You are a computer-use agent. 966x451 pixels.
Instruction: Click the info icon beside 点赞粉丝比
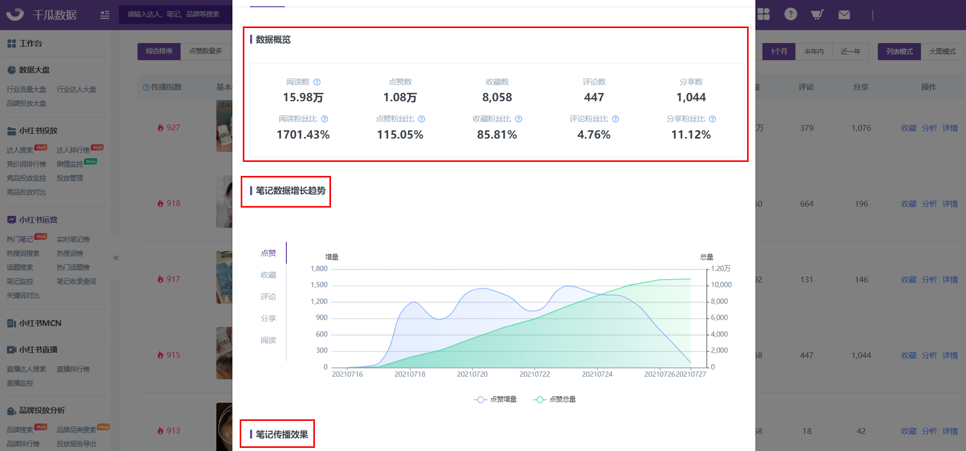tap(421, 119)
